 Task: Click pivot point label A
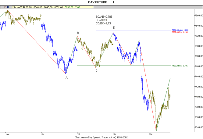click(x=66, y=77)
